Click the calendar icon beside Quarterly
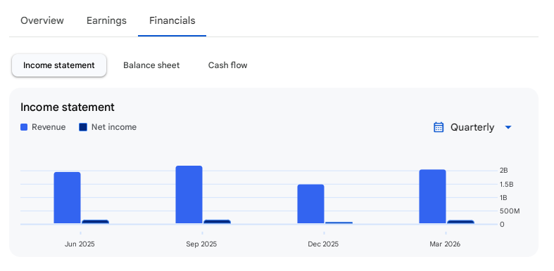 tap(439, 127)
